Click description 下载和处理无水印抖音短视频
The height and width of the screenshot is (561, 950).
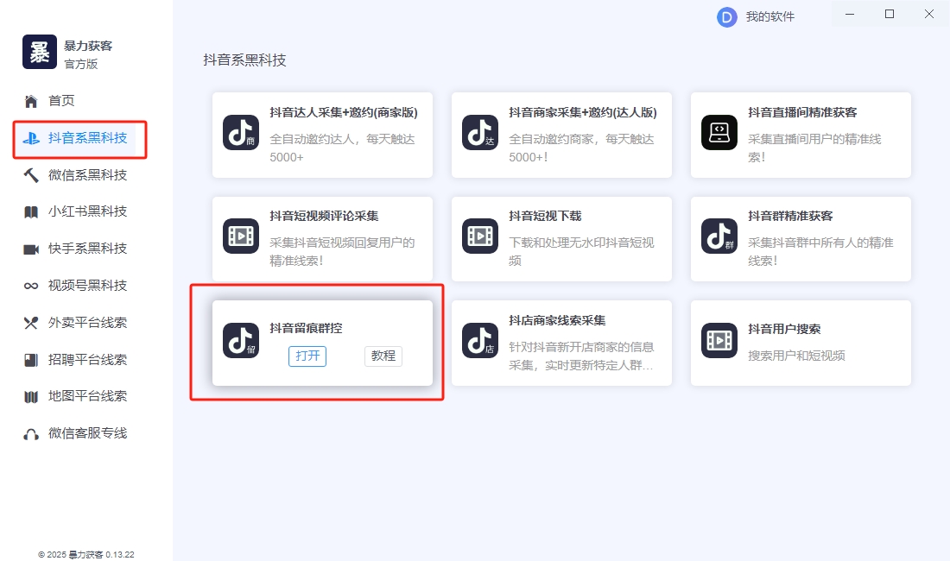point(581,252)
